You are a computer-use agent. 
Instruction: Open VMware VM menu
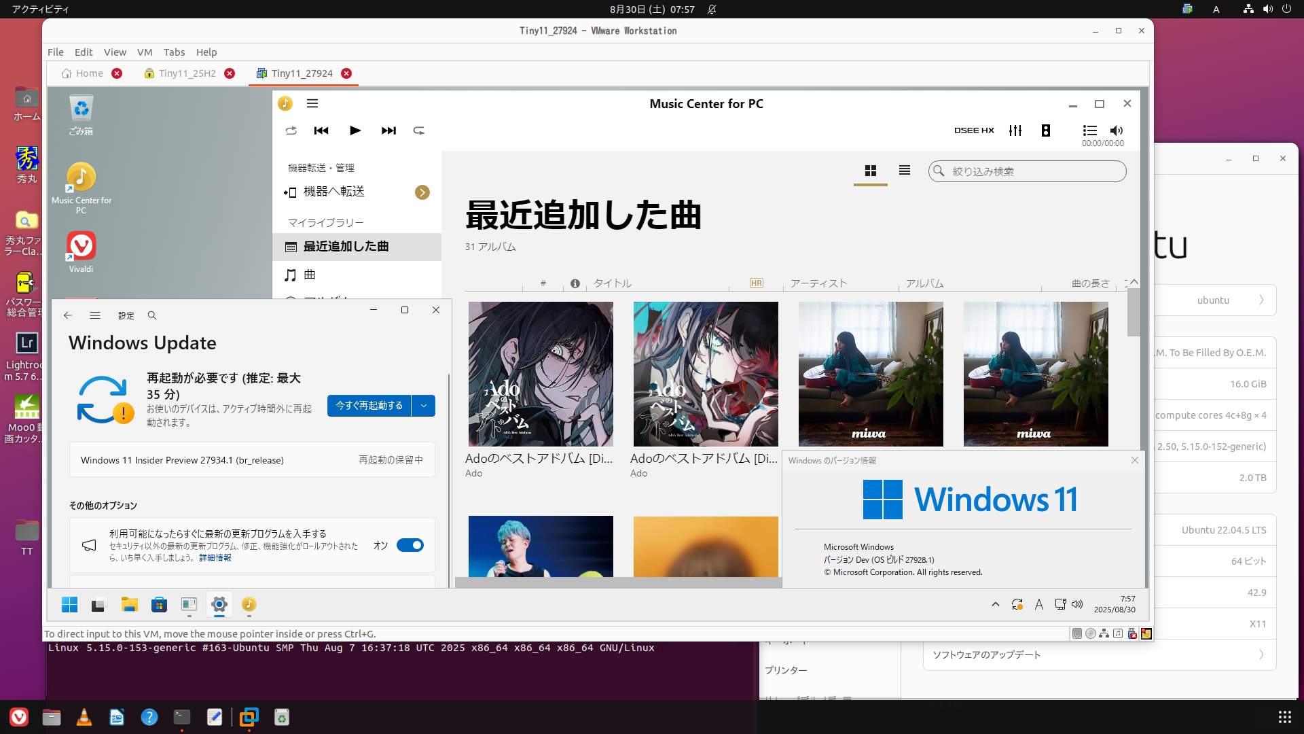click(x=145, y=52)
